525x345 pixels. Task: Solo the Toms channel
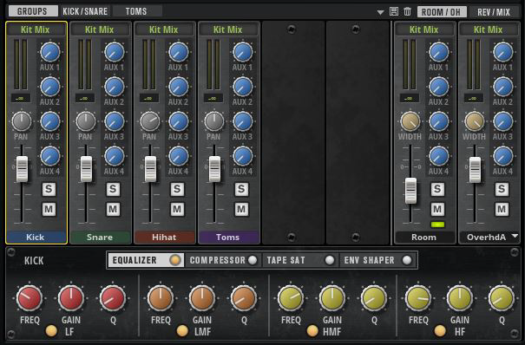[241, 189]
